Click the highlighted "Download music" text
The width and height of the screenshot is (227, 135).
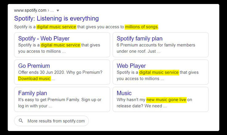click(34, 79)
